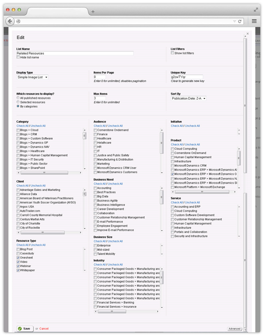Click the Cancel link

coord(44,328)
